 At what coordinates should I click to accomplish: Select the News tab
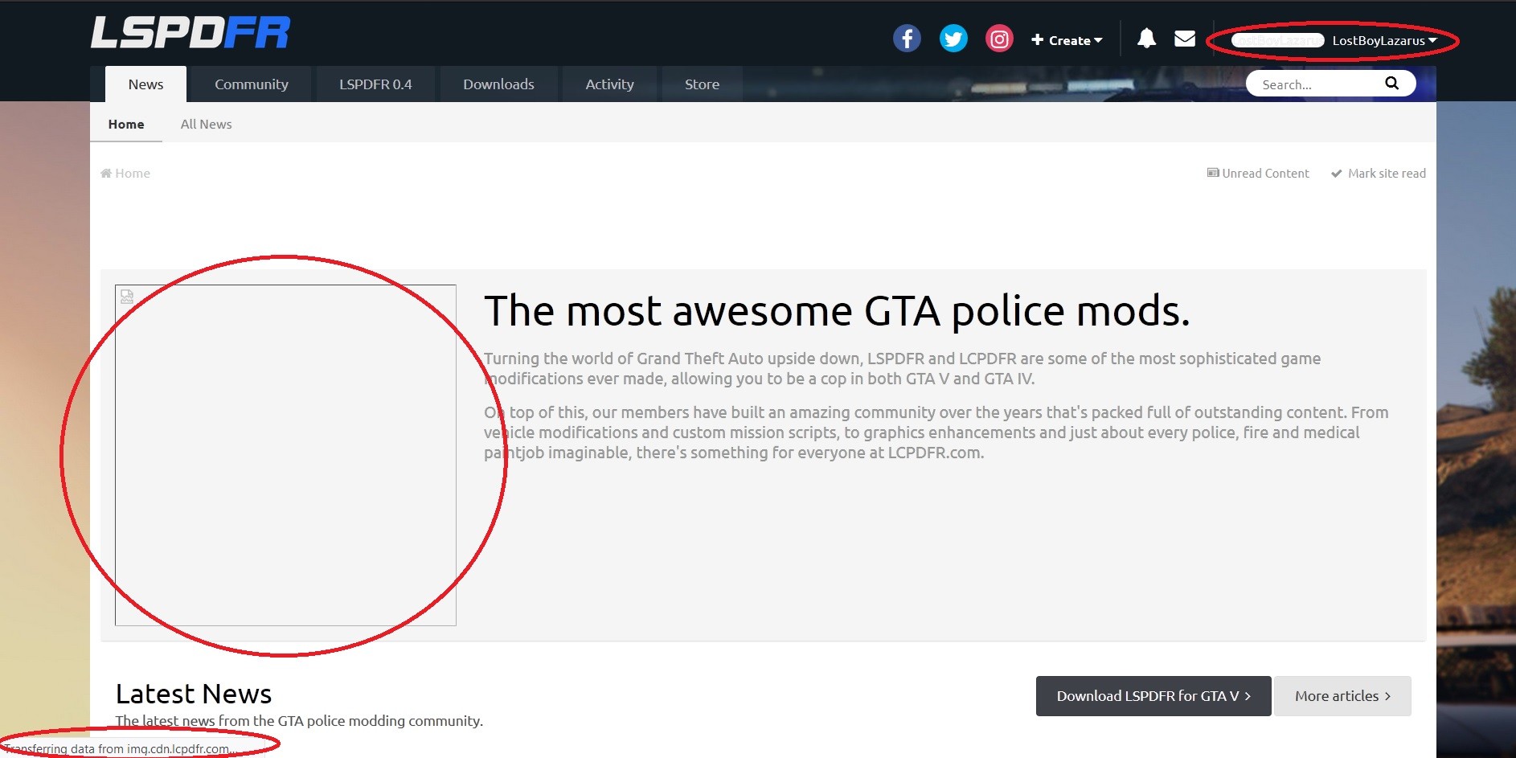pyautogui.click(x=145, y=84)
